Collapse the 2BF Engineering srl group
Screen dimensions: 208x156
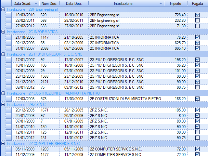pyautogui.click(x=3, y=9)
